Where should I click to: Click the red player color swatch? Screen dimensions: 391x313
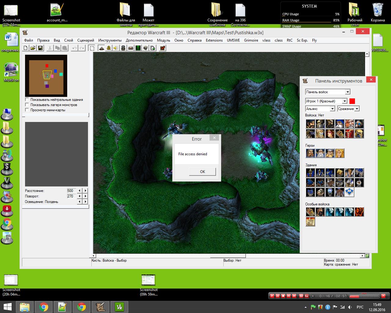[352, 101]
